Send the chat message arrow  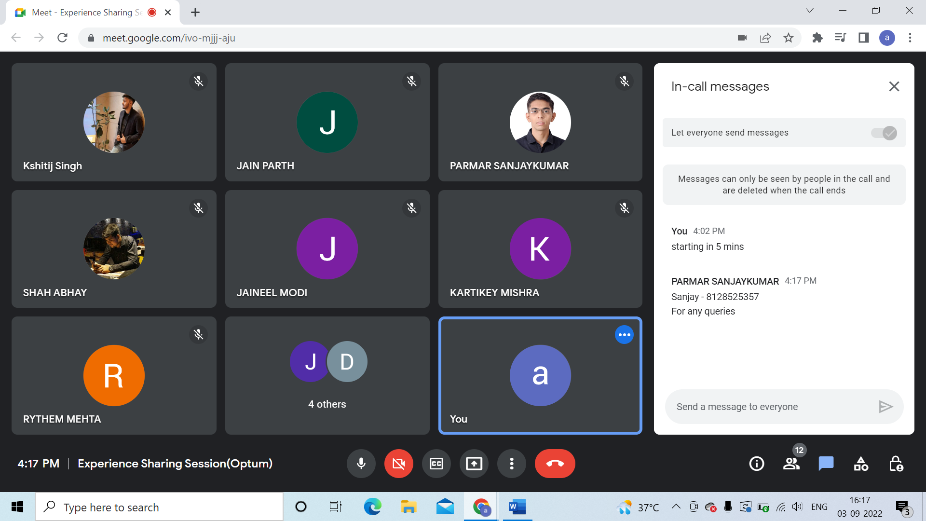point(885,407)
